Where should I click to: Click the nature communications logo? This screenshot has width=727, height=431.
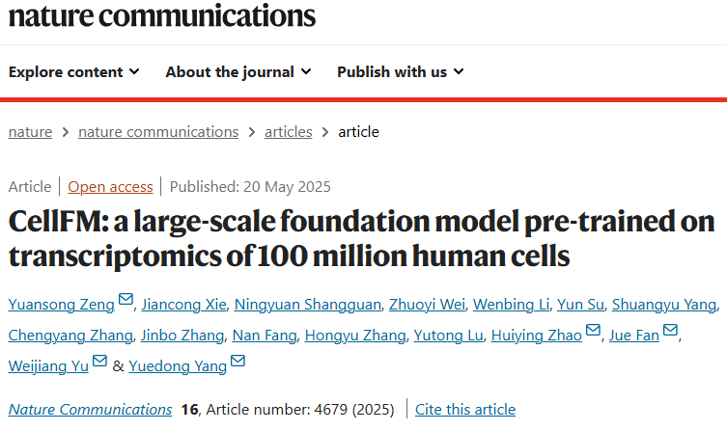pyautogui.click(x=162, y=15)
